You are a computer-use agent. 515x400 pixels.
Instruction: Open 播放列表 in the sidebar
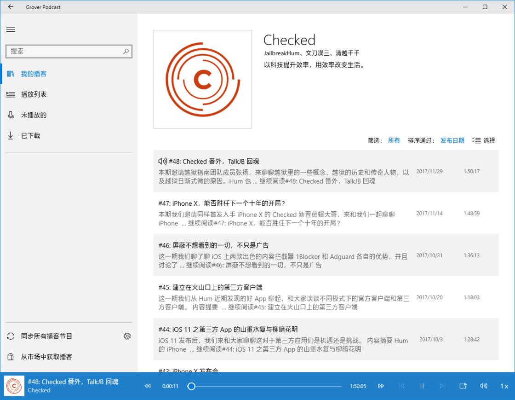[x=69, y=94]
